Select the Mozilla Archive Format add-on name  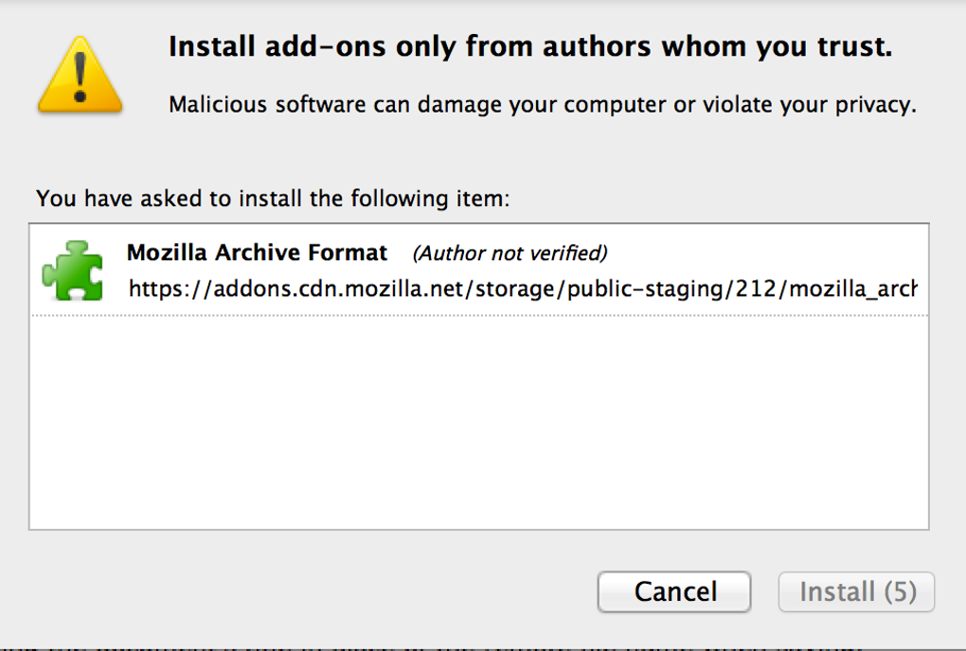pyautogui.click(x=257, y=254)
